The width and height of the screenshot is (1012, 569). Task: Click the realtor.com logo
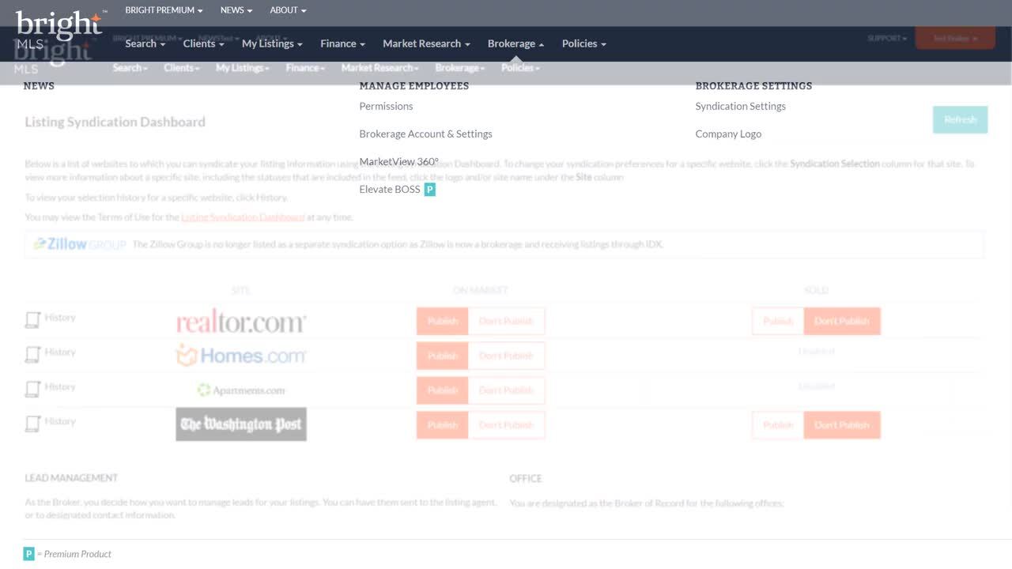[x=241, y=322]
